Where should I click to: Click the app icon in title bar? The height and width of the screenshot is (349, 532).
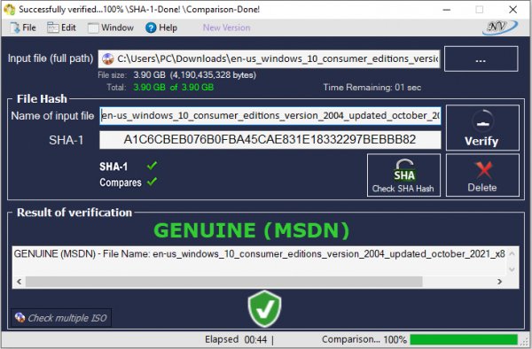10,10
